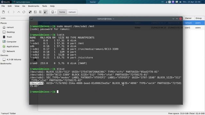Open ramuni home in Places
Viewport: 205px width, 115px height.
click(10, 27)
